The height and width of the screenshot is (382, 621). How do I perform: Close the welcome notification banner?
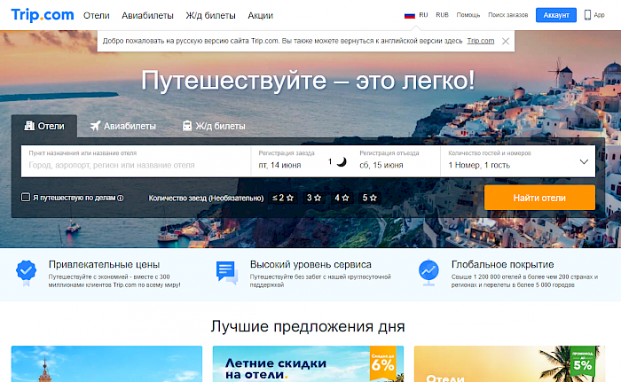506,41
